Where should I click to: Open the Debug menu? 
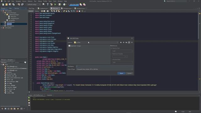click(x=40, y=1)
